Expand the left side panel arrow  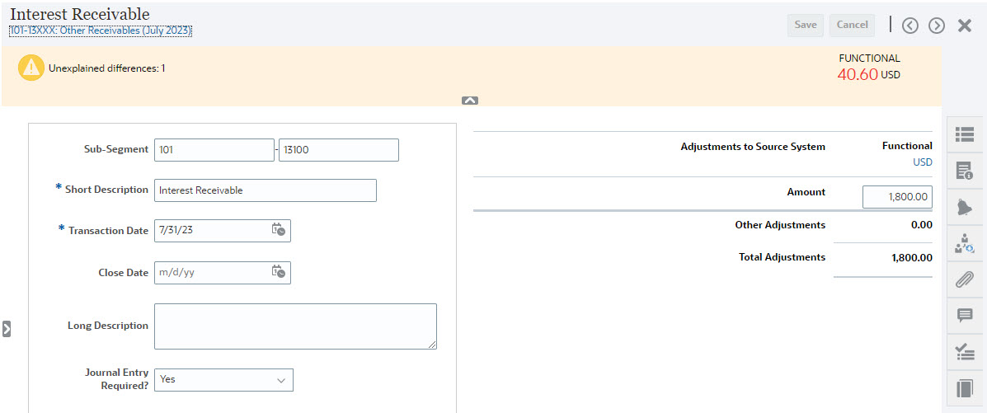point(7,329)
